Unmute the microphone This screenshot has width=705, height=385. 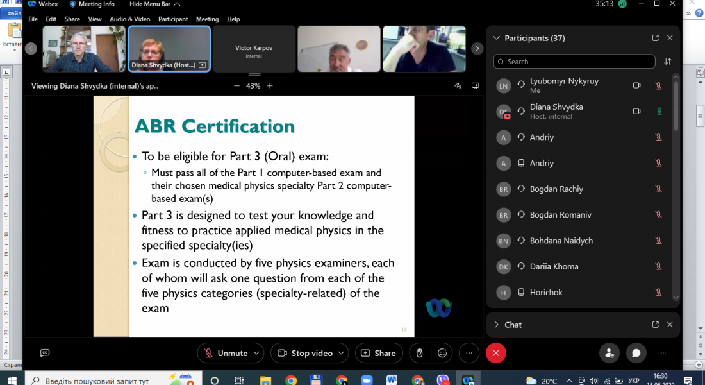click(226, 353)
